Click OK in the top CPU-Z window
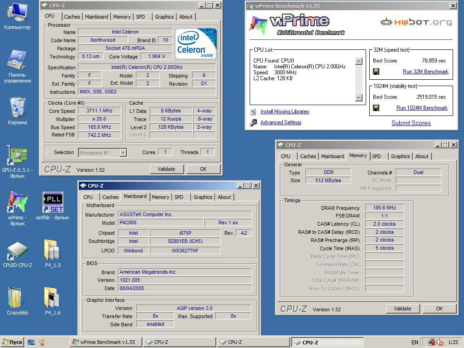 (203, 169)
